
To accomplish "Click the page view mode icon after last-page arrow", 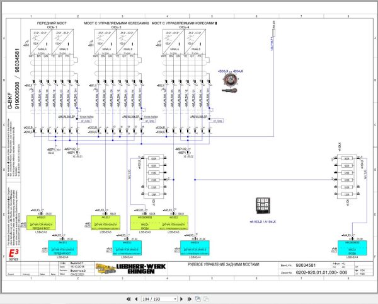I will (198, 299).
